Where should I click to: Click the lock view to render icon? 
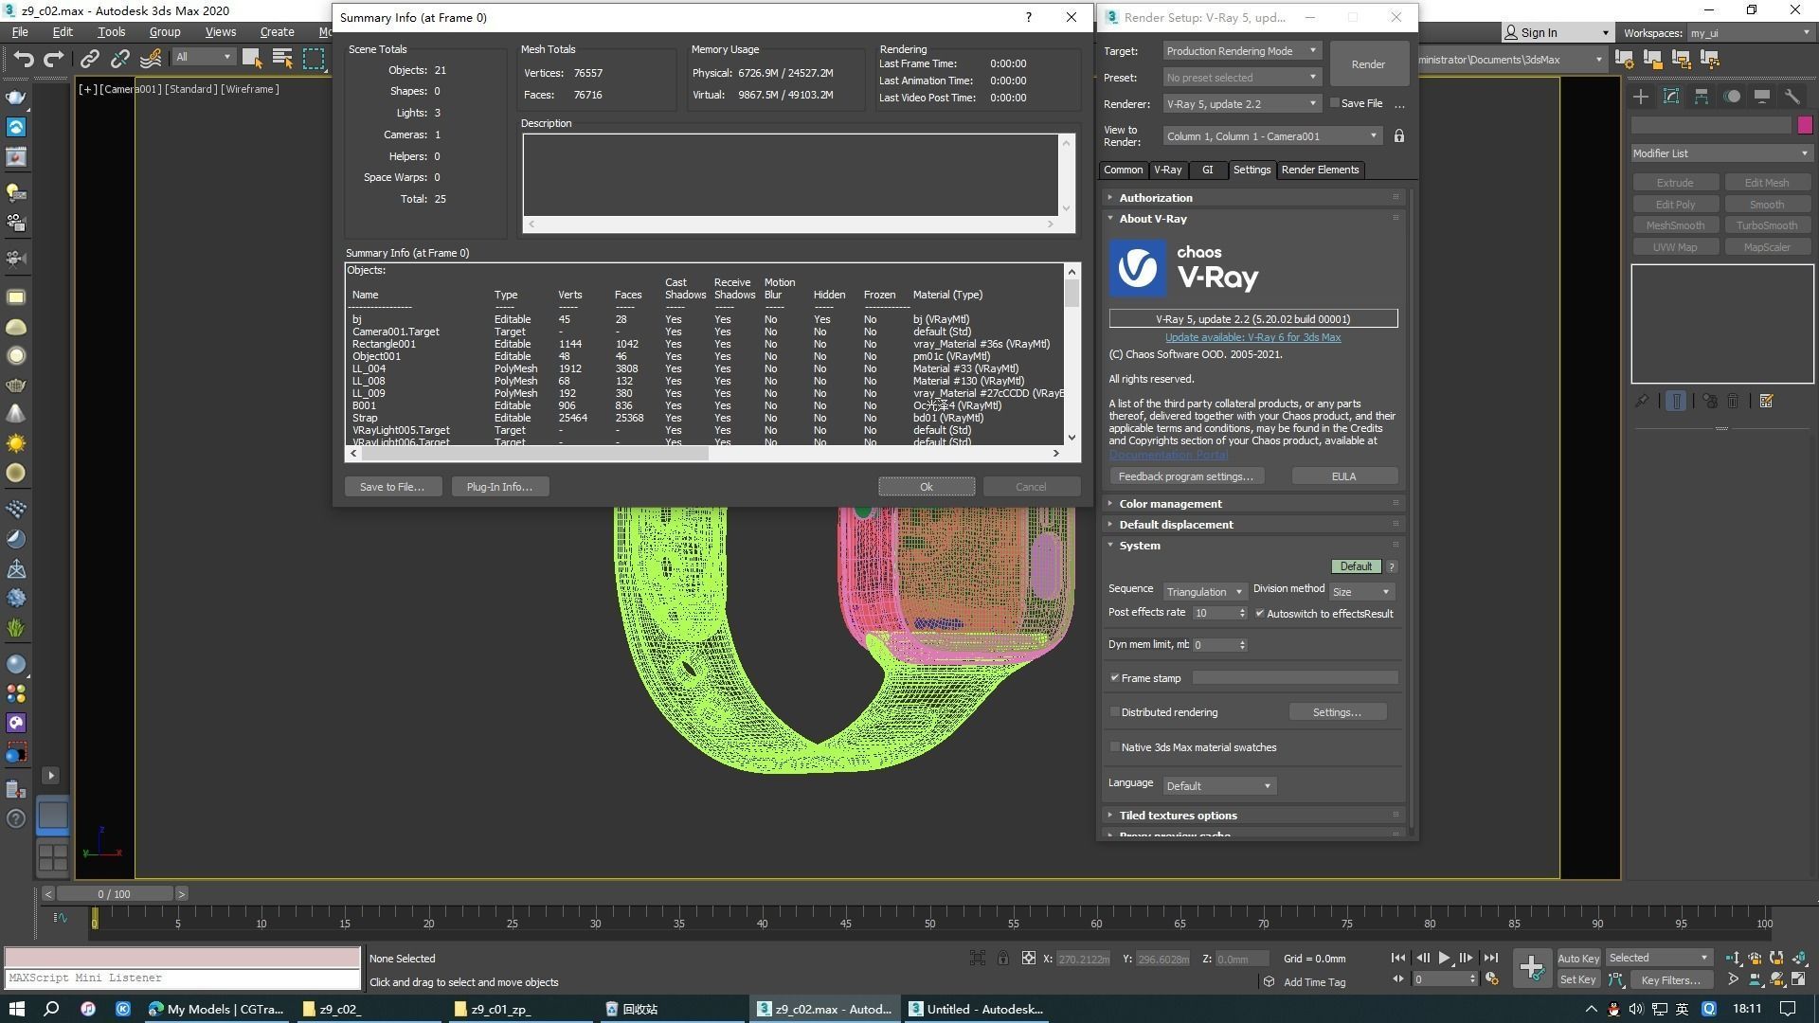(1399, 136)
